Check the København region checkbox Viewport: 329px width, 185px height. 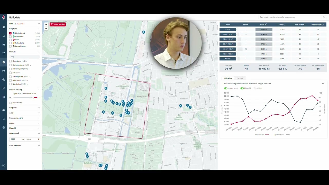10,61
